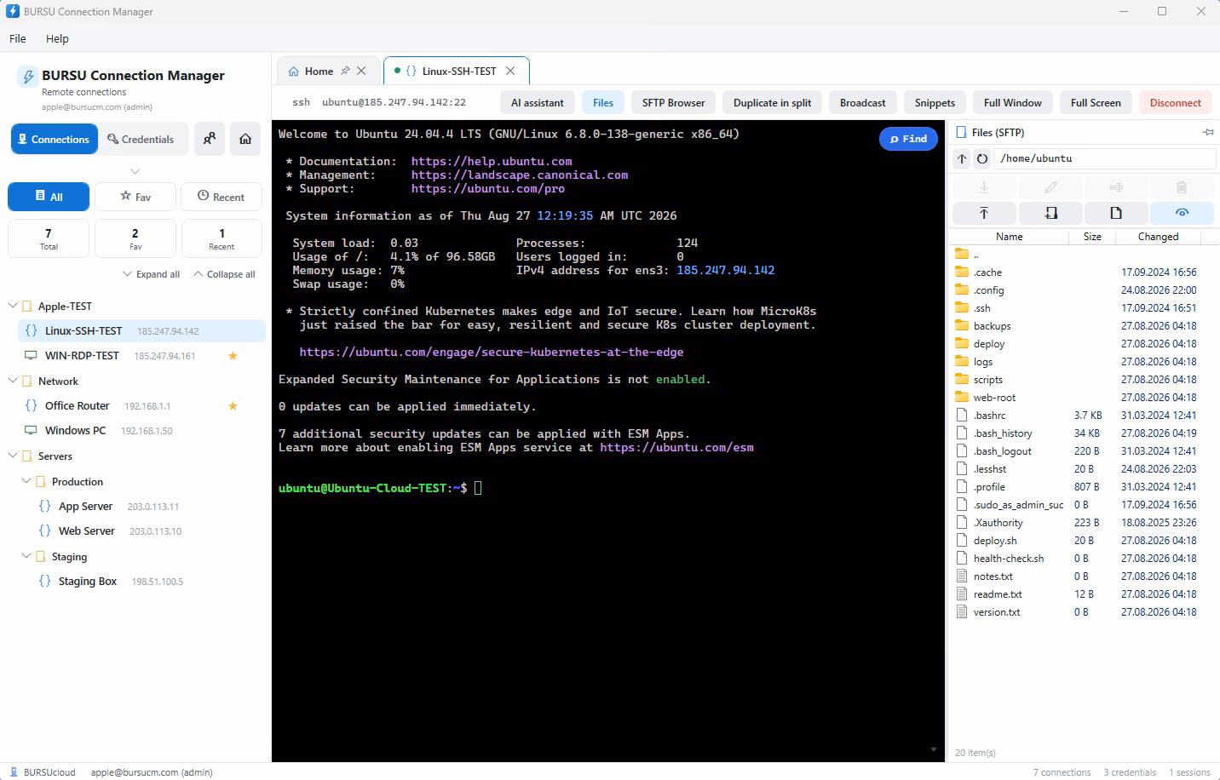
Task: Toggle favorite star on Office Router
Action: pos(233,406)
